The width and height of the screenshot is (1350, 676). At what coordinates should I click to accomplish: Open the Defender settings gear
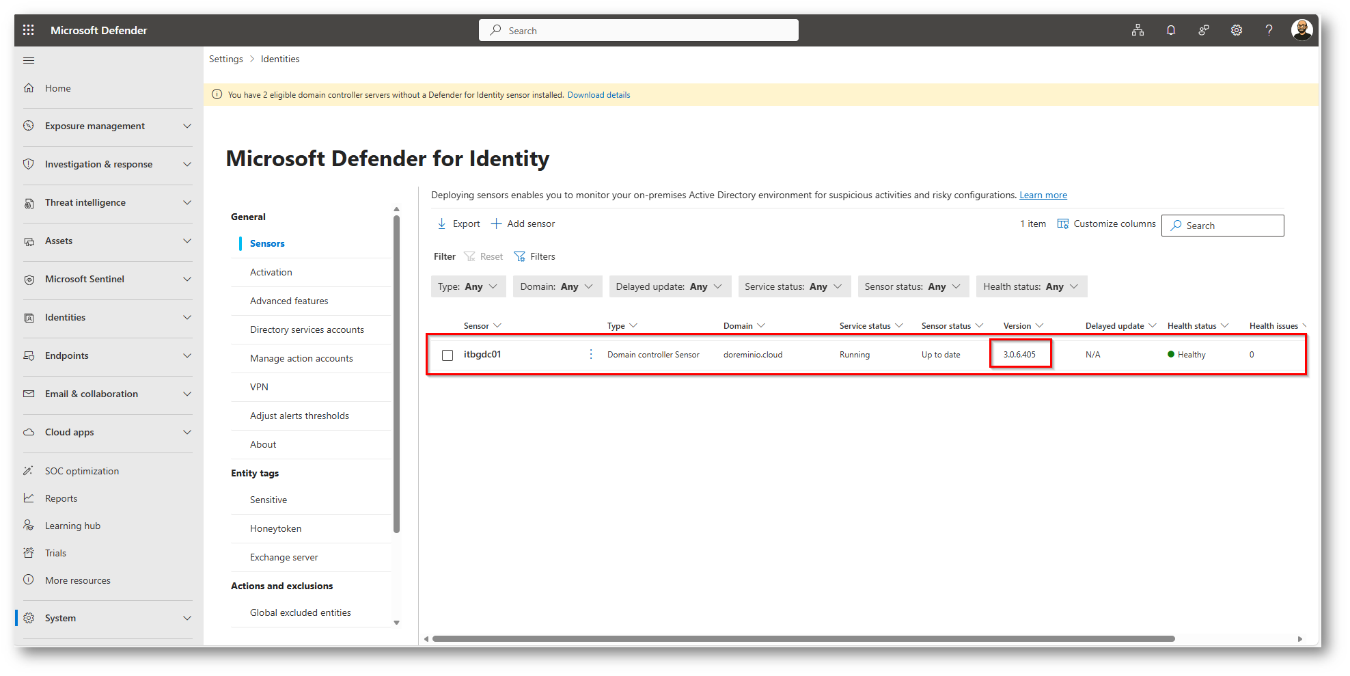1236,29
